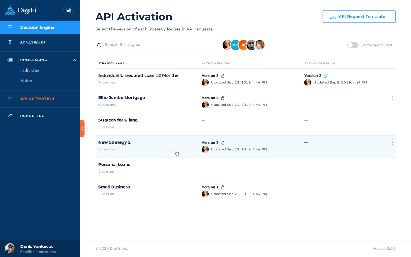Open Small Business strategy
The width and height of the screenshot is (411, 257).
pyautogui.click(x=114, y=187)
